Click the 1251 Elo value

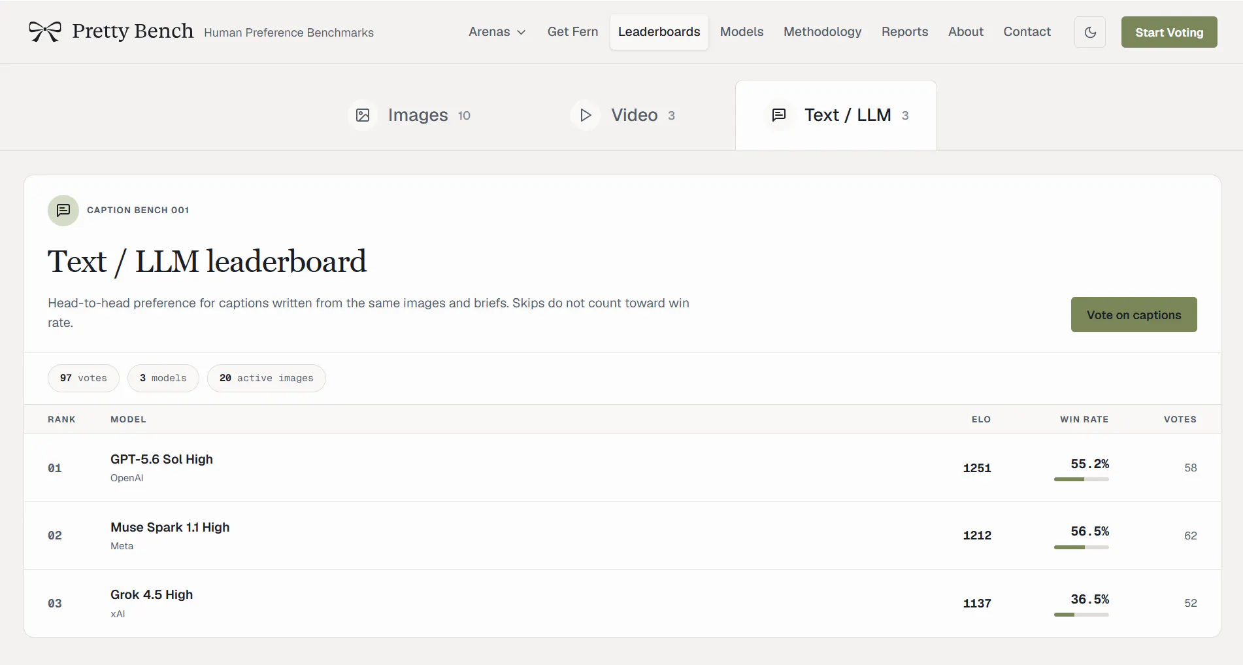977,468
